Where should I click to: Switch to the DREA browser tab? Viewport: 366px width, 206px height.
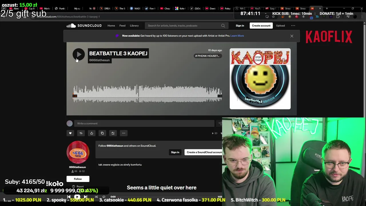coord(106,9)
